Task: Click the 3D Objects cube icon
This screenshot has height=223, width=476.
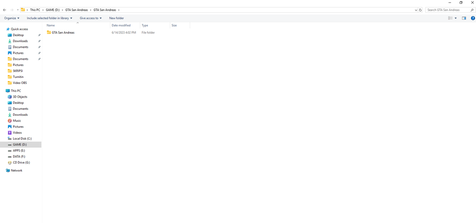Action: point(10,97)
